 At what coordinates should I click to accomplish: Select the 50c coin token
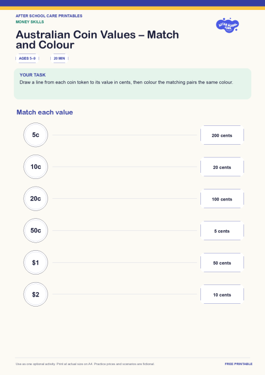[x=36, y=230]
